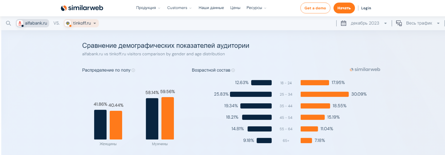Click the Similarweb logo in the header
The height and width of the screenshot is (155, 445).
coord(82,8)
